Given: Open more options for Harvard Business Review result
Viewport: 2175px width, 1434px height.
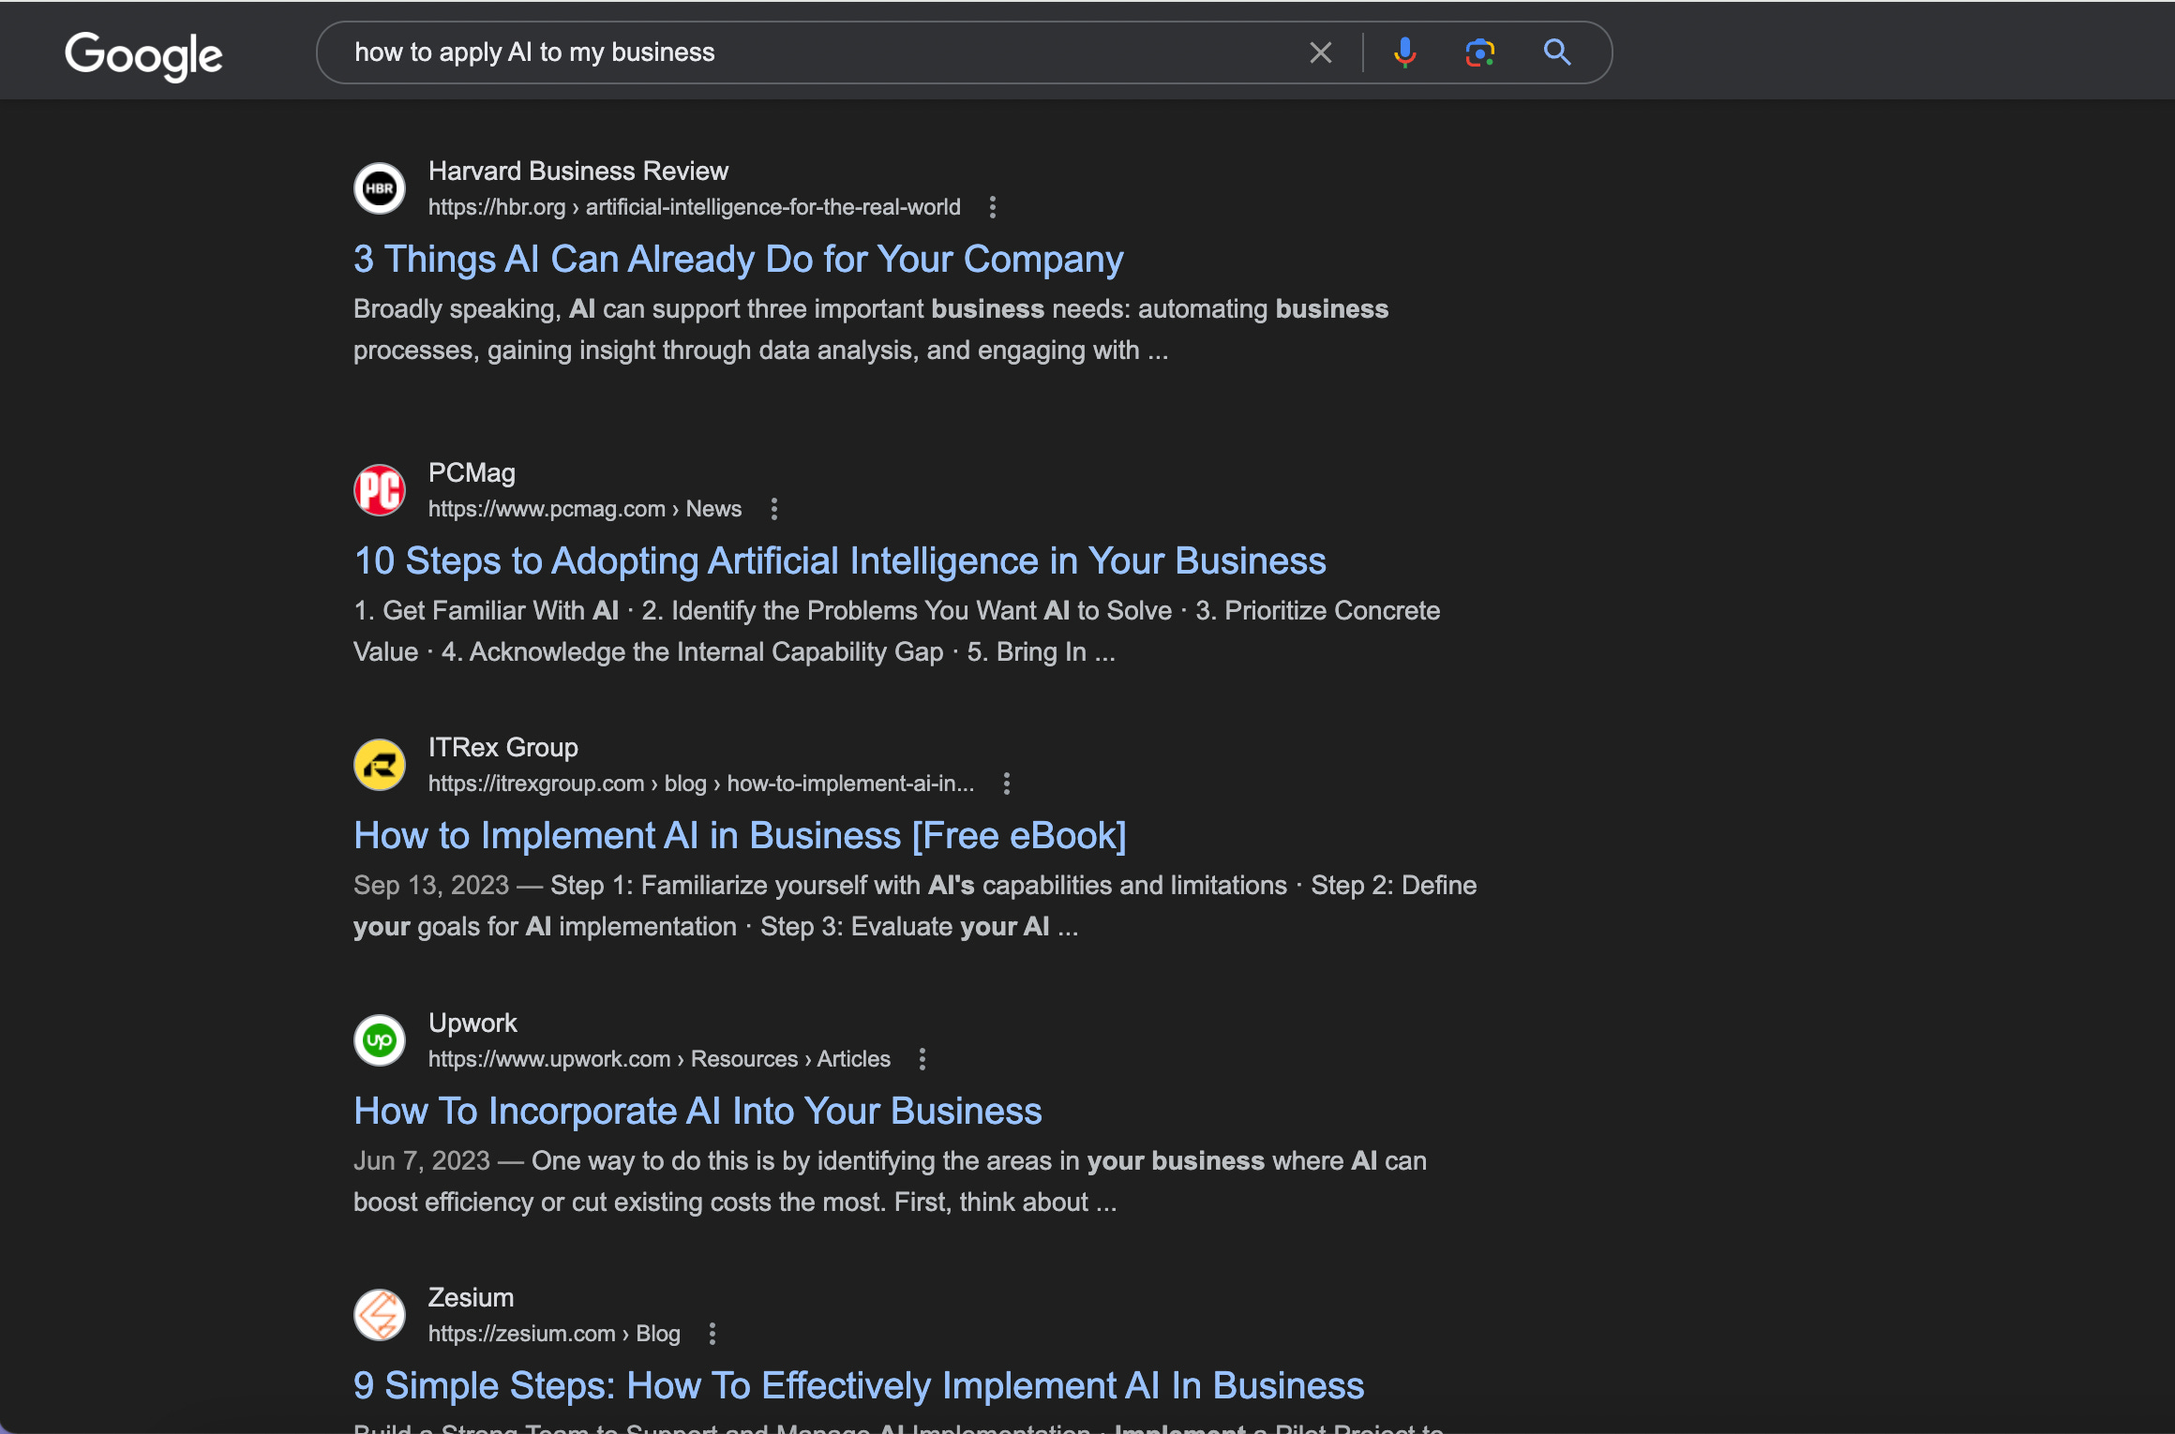Looking at the screenshot, I should click(992, 207).
